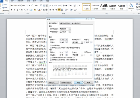Image resolution: width=140 pixels, height=98 pixels.
Task: Open the 行距 line spacing dropdown
Action: point(82,55)
